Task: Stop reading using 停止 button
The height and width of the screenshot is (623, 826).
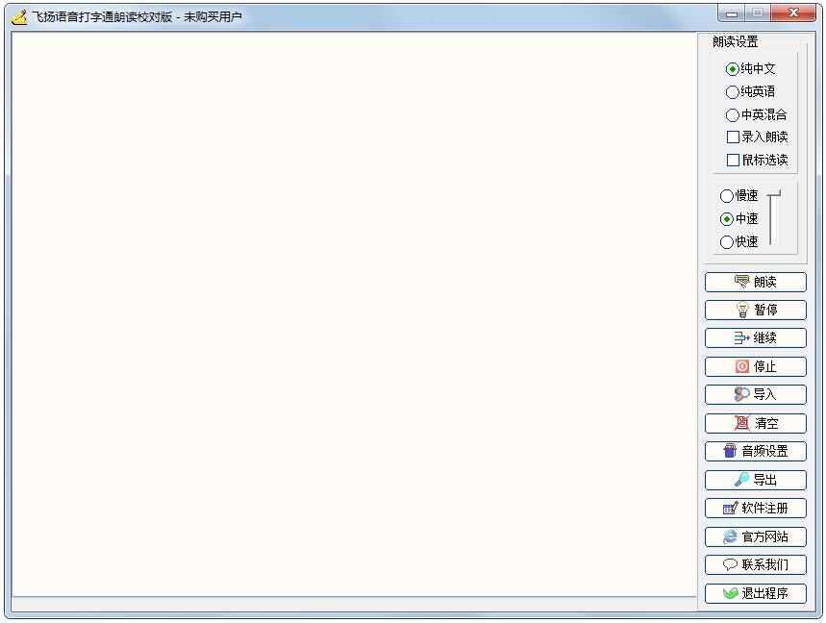Action: click(756, 366)
